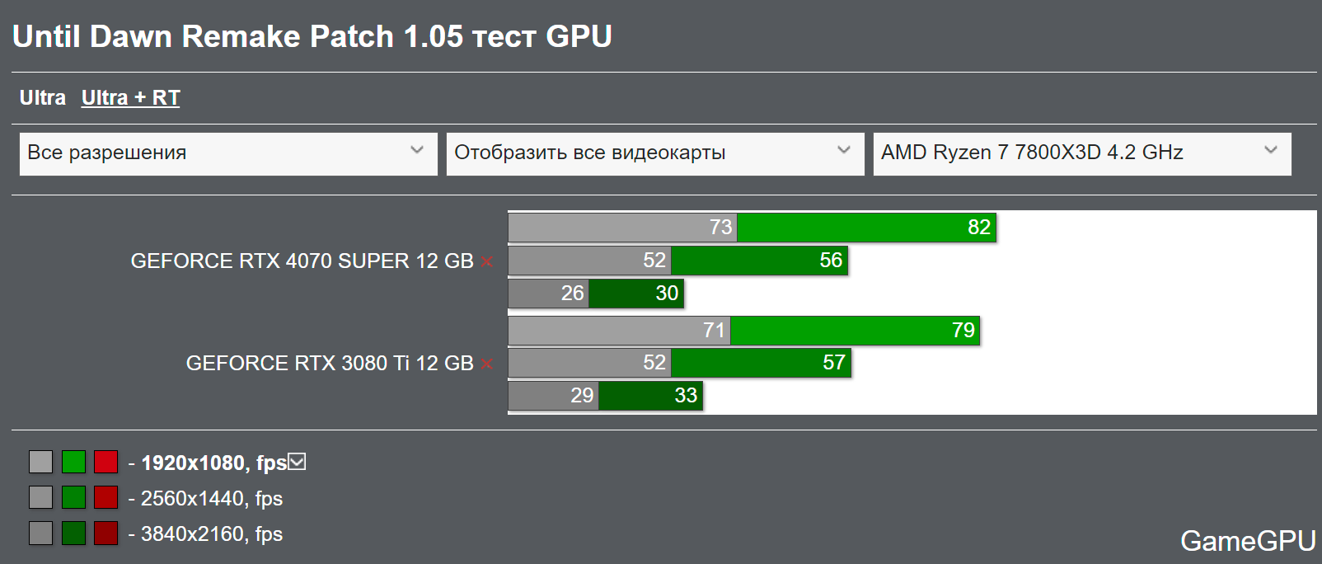
Task: Click the GEFORCE RTX 3080 Ti 12 GB label
Action: 330,364
